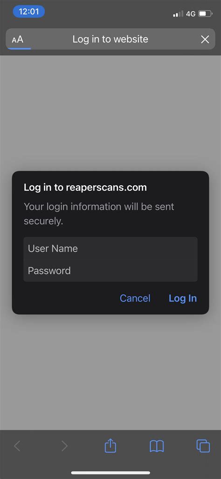Viewport: 221px width, 479px height.
Task: Submit credentials with Log In
Action: [x=183, y=298]
